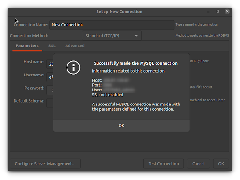Click the 'Setup New Connection' title bar
Screen dimensions: 240x180
[x=119, y=12]
